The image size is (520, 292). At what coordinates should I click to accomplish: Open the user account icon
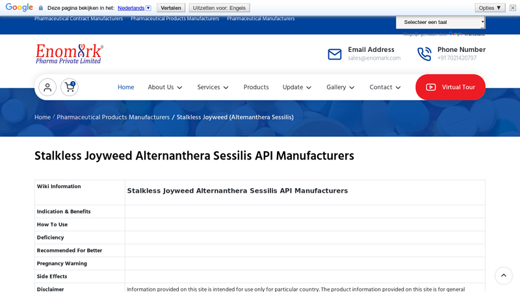(47, 88)
